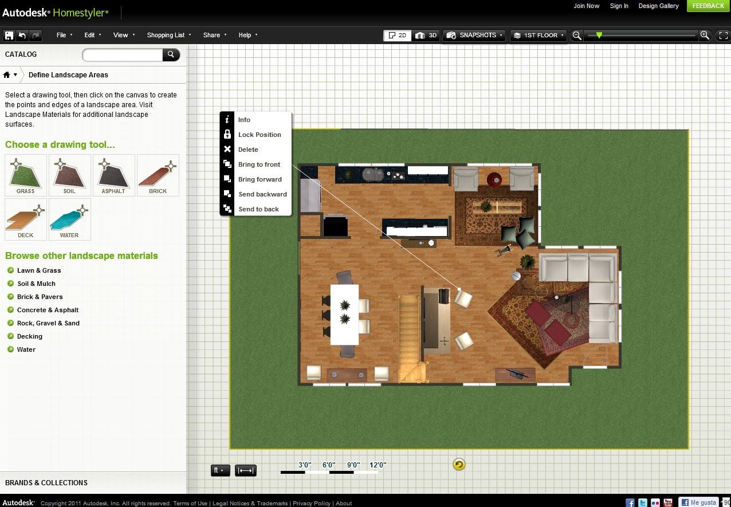Open the ft measurement unit dropdown
Screen dimensions: 731x507
pos(220,470)
